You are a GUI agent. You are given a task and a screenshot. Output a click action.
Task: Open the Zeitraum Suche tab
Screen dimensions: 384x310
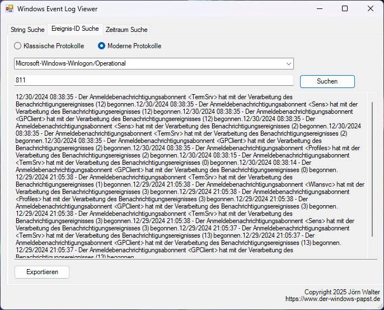click(x=127, y=30)
